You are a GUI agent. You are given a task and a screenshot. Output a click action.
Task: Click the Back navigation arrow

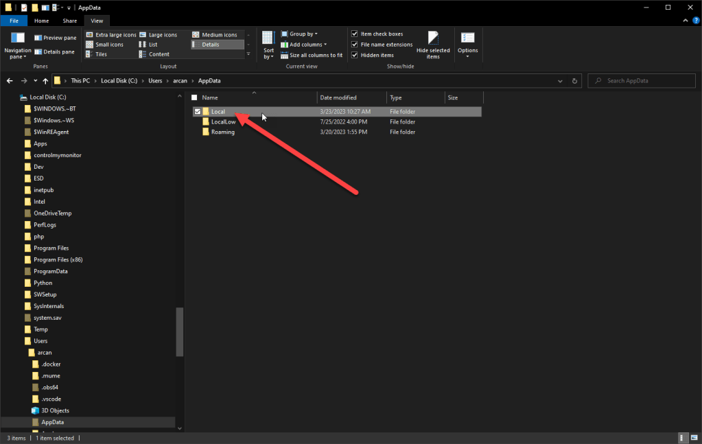click(10, 81)
